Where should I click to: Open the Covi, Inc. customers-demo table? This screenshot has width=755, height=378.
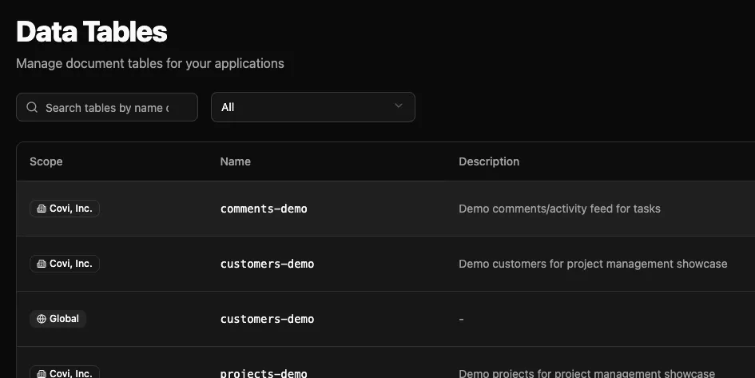click(x=267, y=264)
